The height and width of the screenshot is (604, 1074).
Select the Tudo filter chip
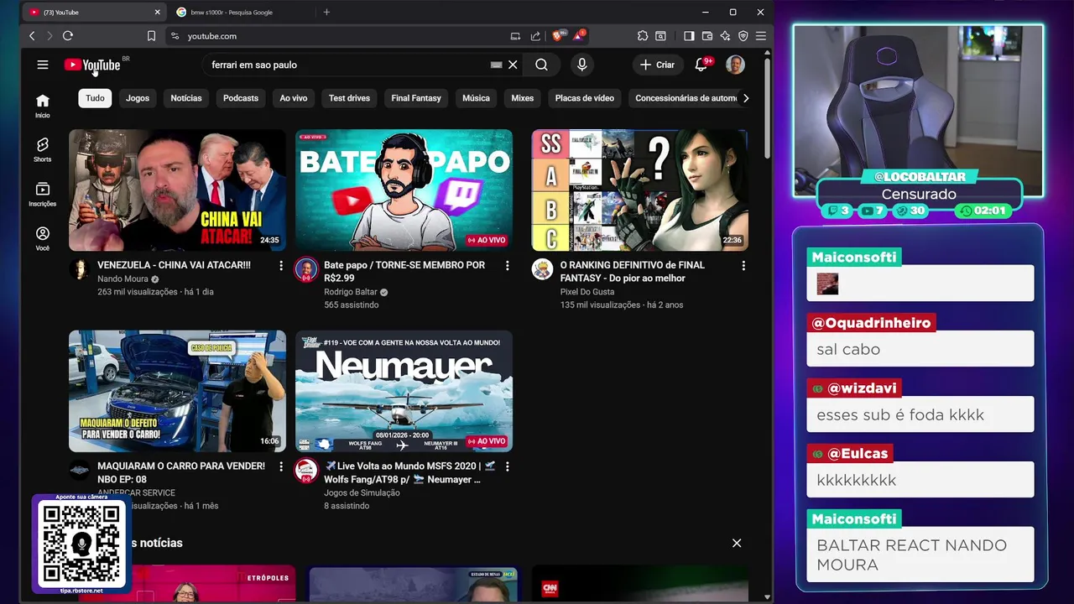coord(95,98)
